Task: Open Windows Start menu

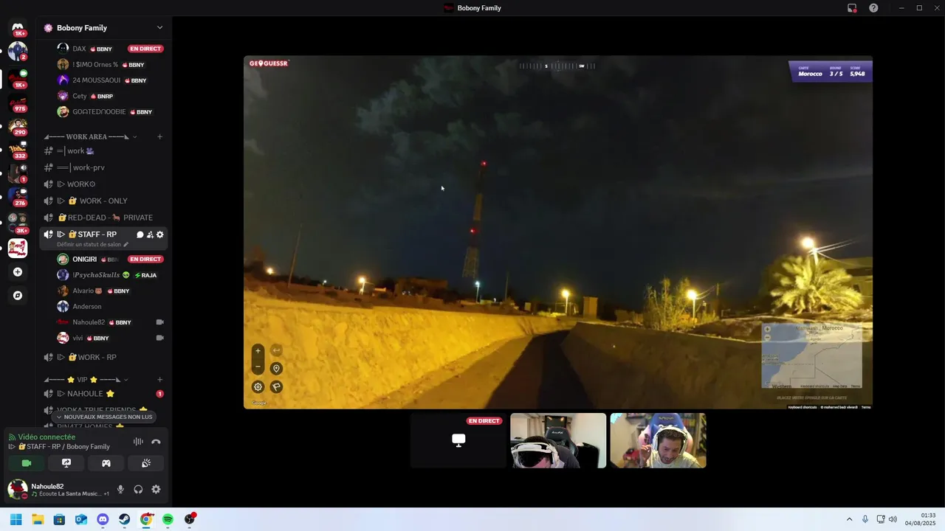Action: tap(16, 519)
